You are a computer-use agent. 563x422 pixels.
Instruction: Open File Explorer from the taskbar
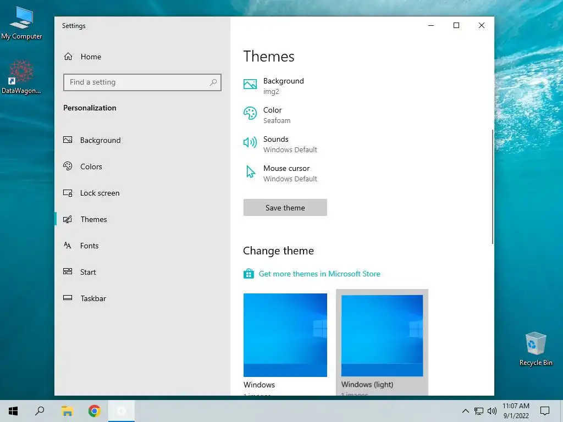(x=67, y=411)
